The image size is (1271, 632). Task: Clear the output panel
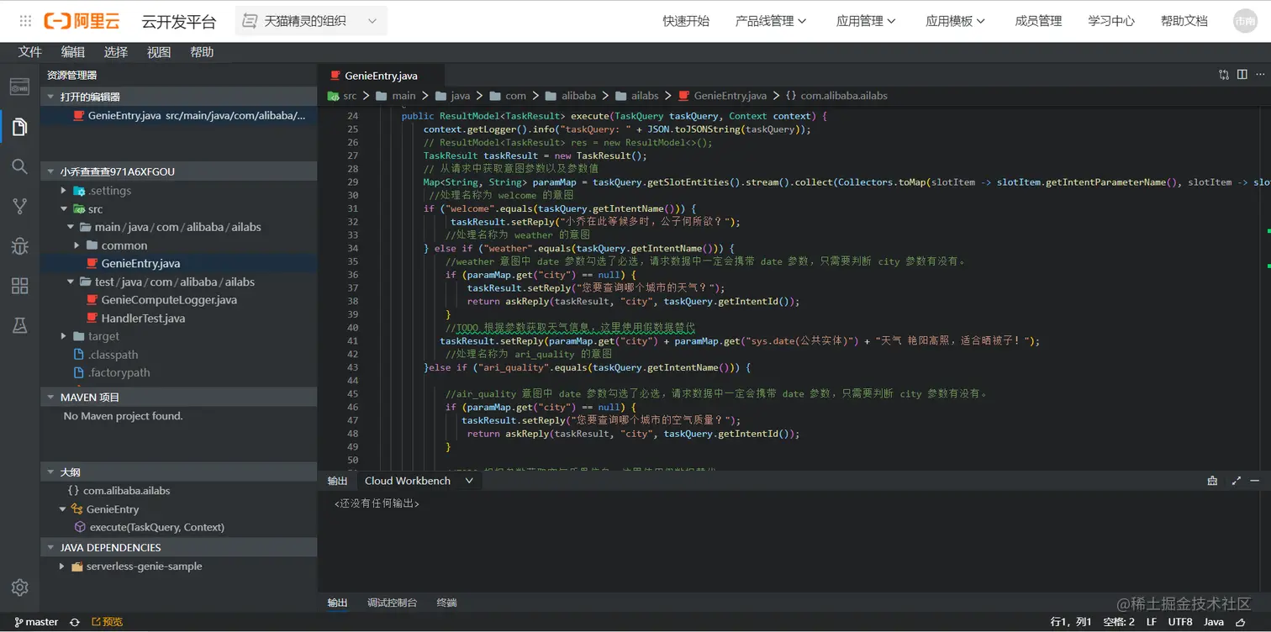coord(1212,481)
